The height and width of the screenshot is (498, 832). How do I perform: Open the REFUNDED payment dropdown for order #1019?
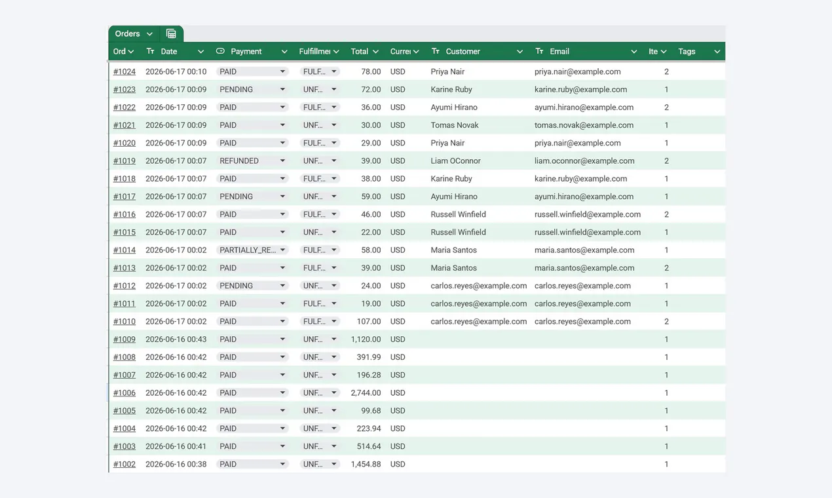(283, 161)
